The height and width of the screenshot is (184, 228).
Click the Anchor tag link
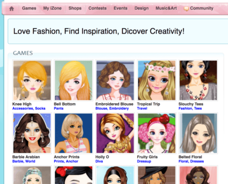tap(72, 161)
